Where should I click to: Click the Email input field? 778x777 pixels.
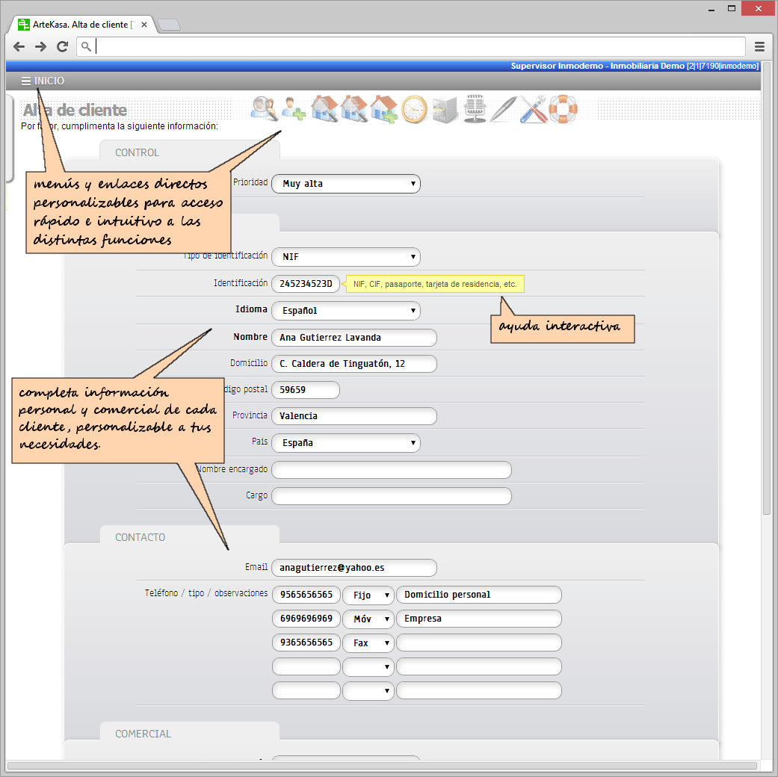pos(354,568)
